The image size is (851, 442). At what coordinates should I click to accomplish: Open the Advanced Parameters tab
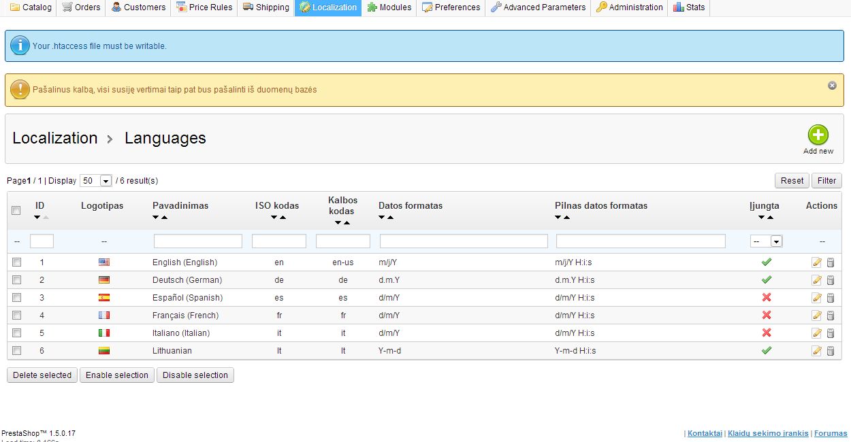pos(538,7)
